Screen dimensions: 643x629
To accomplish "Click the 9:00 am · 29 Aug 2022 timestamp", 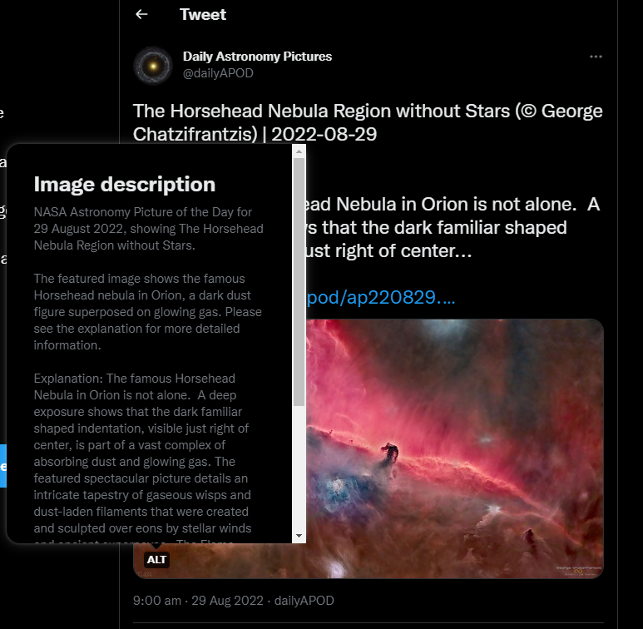I will tap(198, 601).
